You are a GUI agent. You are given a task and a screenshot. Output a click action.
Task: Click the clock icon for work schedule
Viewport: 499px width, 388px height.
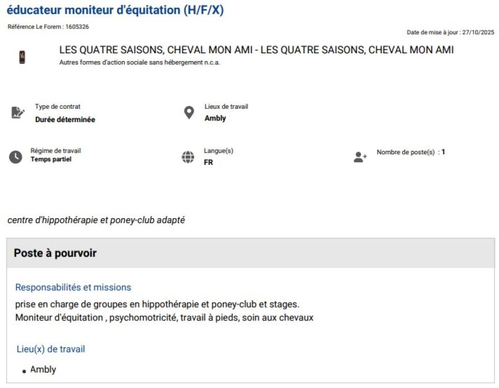click(x=16, y=157)
